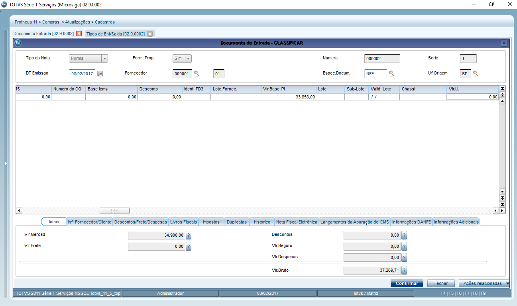Open the Historico tab
Viewport: 517px width, 306px height.
point(262,222)
